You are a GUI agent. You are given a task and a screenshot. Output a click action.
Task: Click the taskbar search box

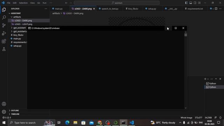click(31, 122)
